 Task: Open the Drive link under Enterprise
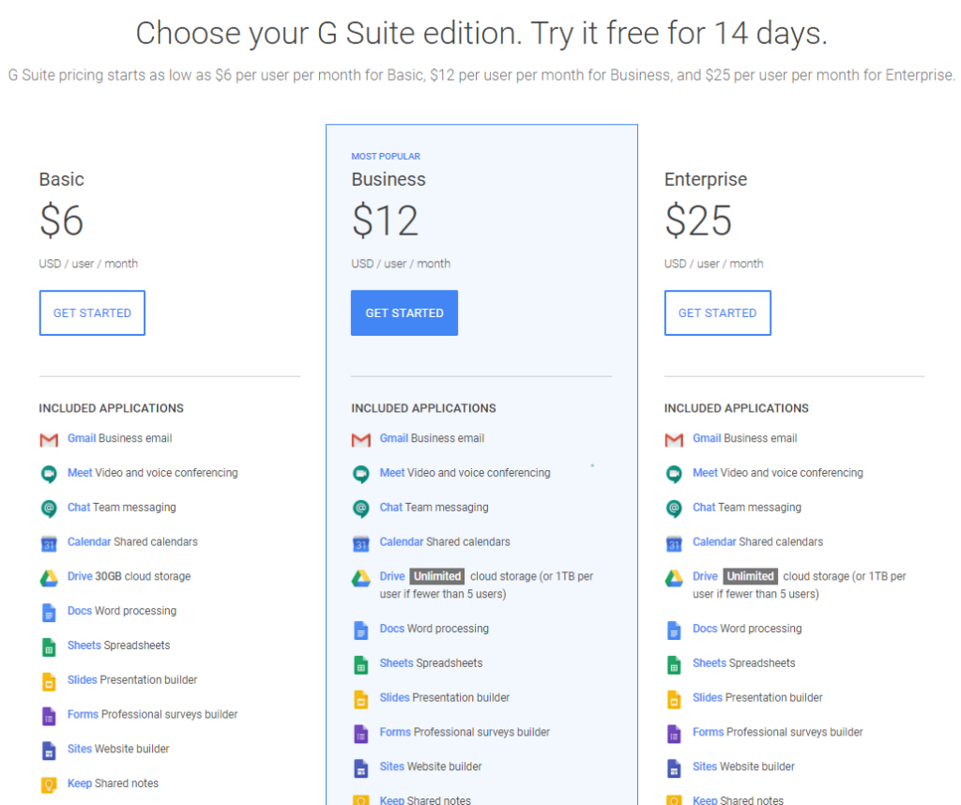[706, 576]
